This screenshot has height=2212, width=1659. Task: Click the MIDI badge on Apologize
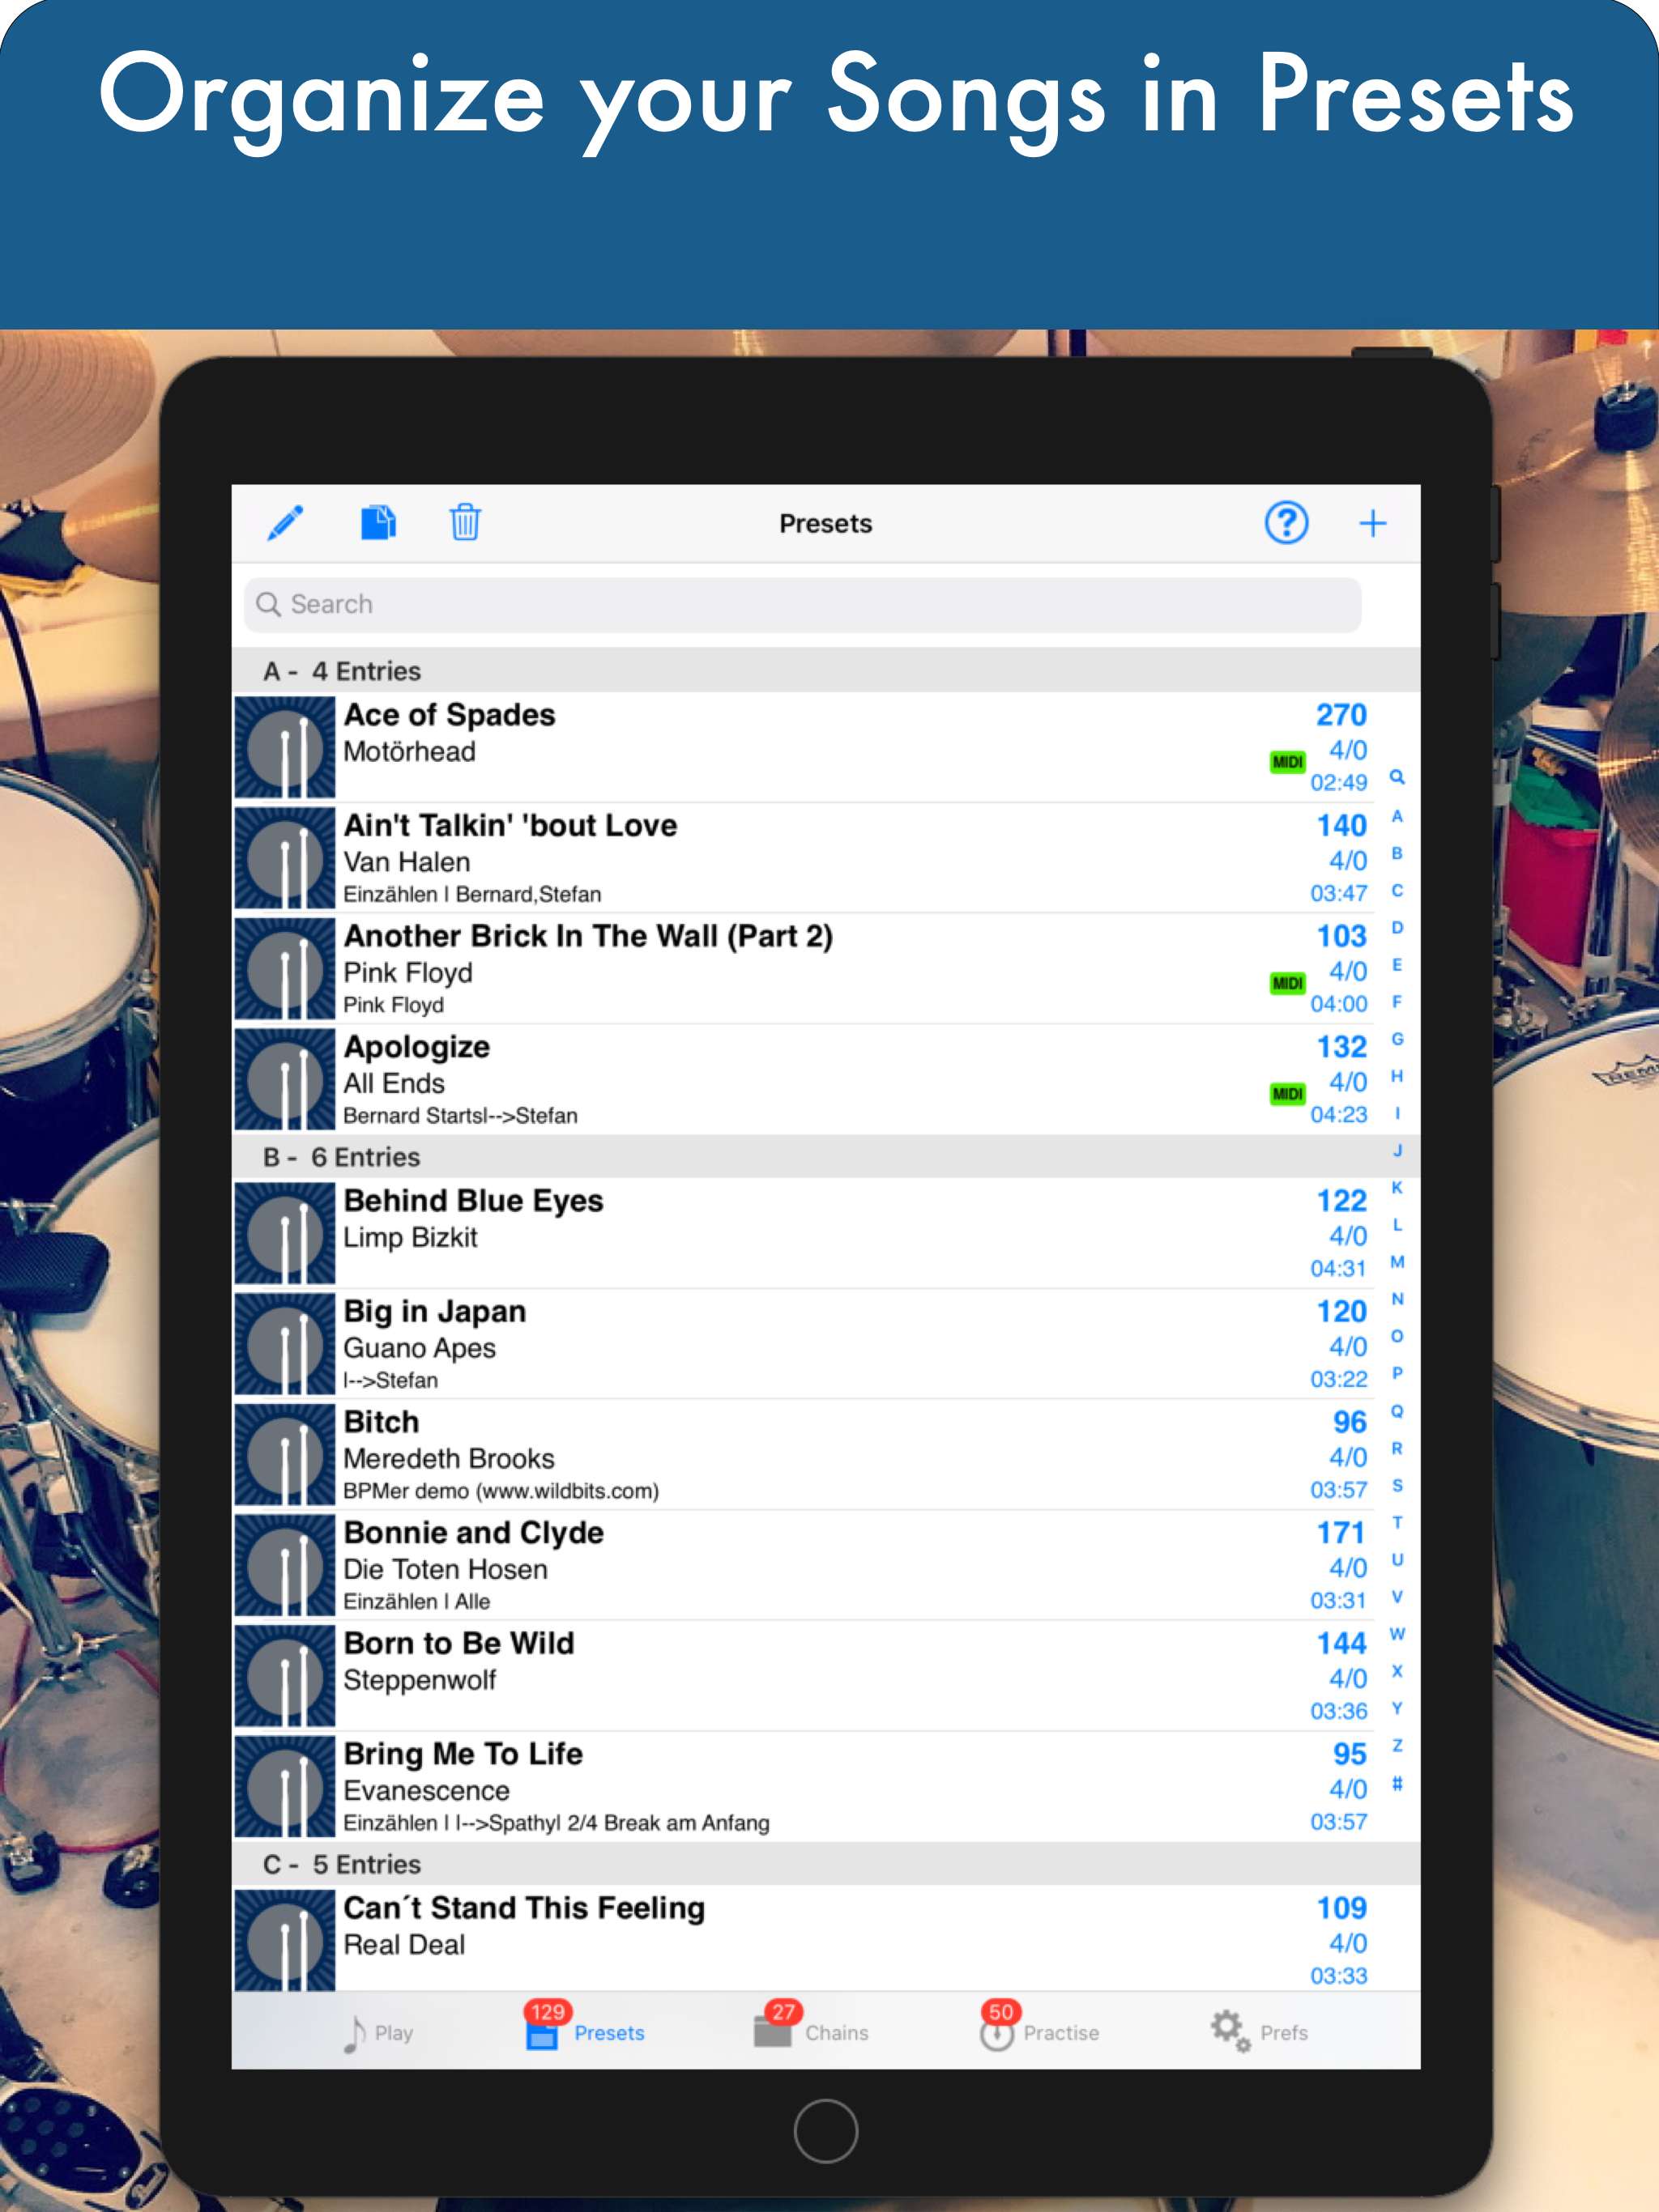coord(1286,1094)
